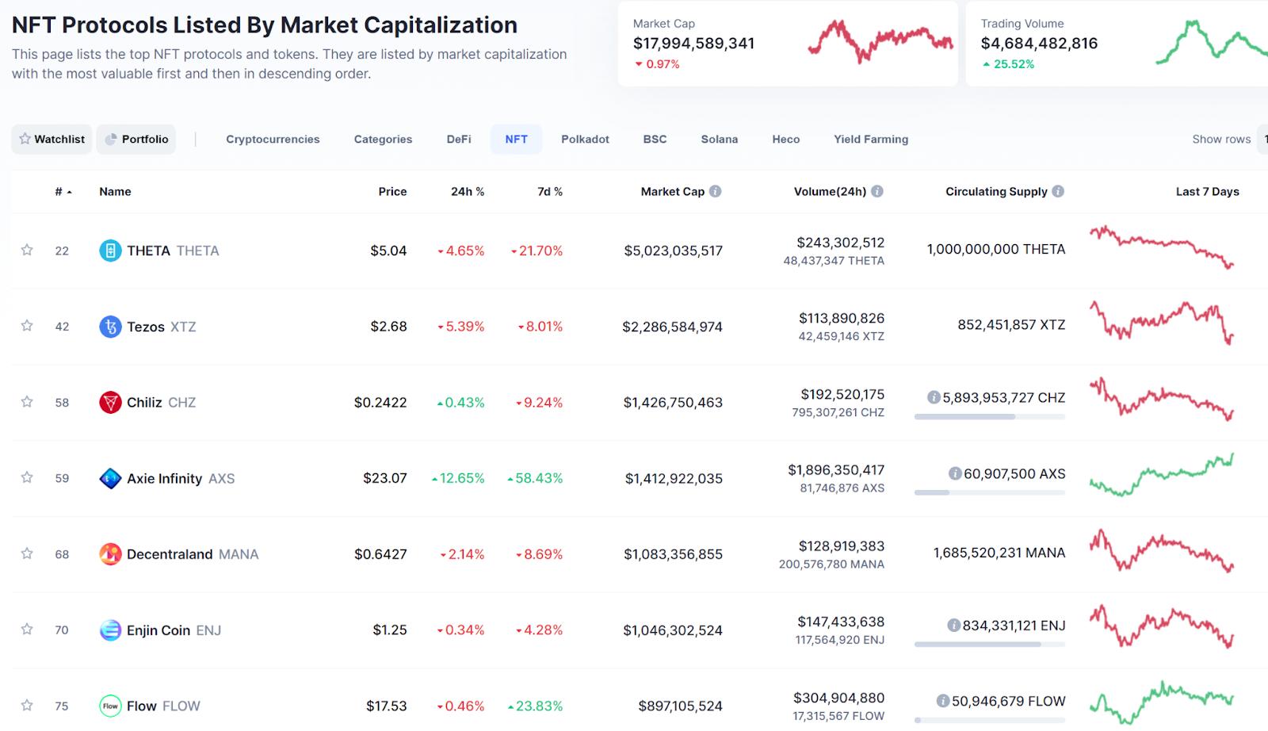Sort table by Volume(24h) header
The image size is (1268, 731).
830,191
